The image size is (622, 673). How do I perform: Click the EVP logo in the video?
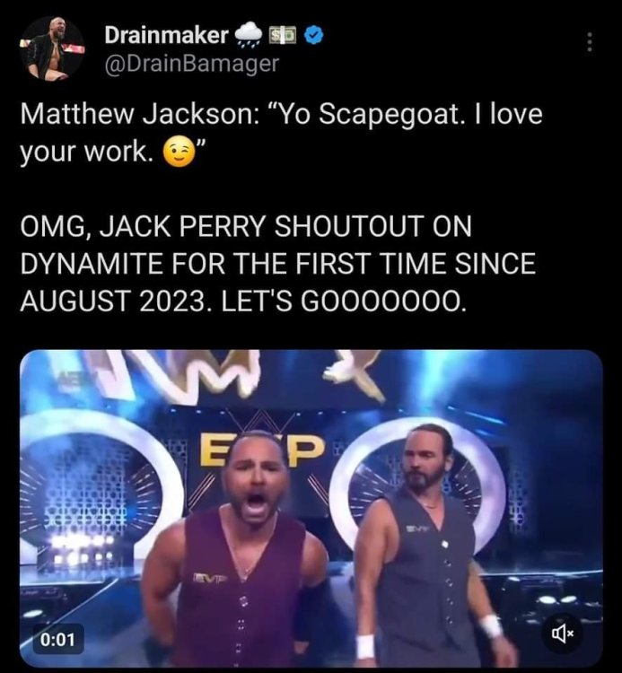261,450
